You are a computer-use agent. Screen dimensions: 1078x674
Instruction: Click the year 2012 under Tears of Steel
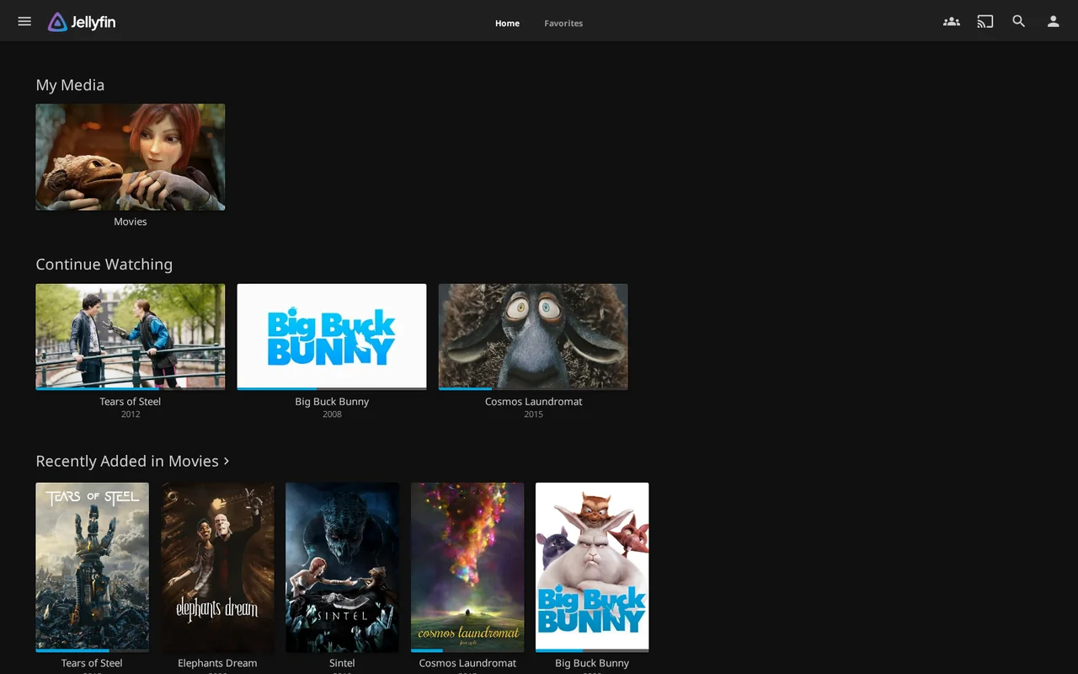[131, 415]
